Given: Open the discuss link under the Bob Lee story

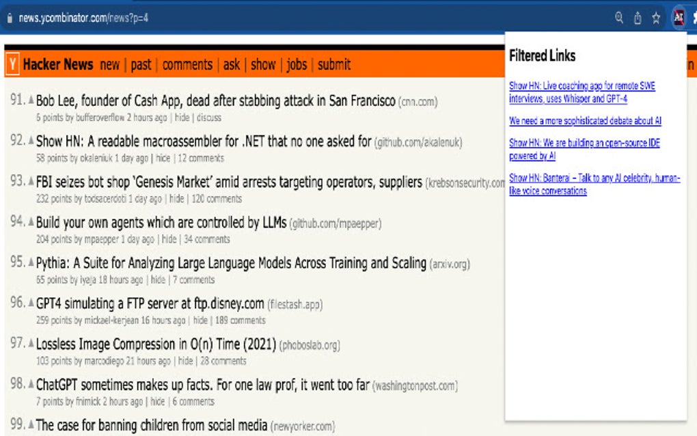Looking at the screenshot, I should 208,118.
